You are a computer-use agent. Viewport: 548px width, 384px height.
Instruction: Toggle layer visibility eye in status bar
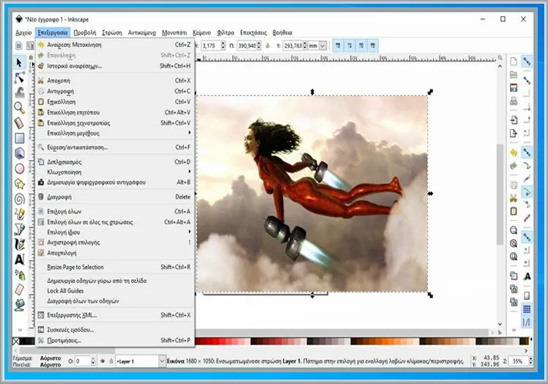103,361
